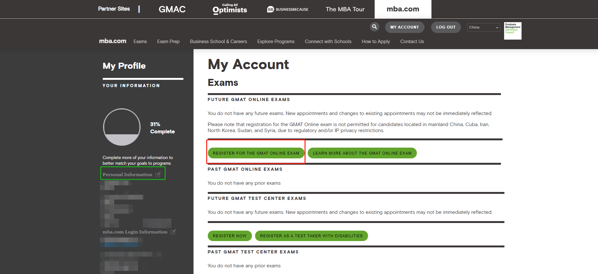
Task: Edit Personal Information pencil icon
Action: pyautogui.click(x=158, y=175)
